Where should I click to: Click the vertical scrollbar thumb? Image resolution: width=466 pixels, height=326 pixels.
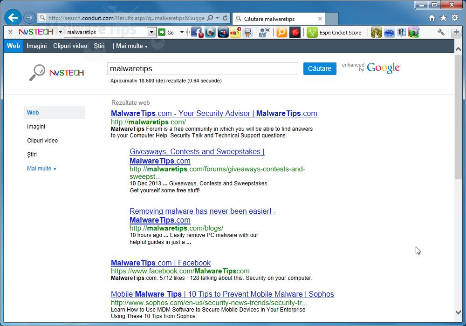point(458,117)
